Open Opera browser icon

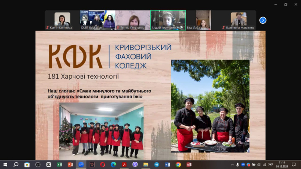pos(103,165)
